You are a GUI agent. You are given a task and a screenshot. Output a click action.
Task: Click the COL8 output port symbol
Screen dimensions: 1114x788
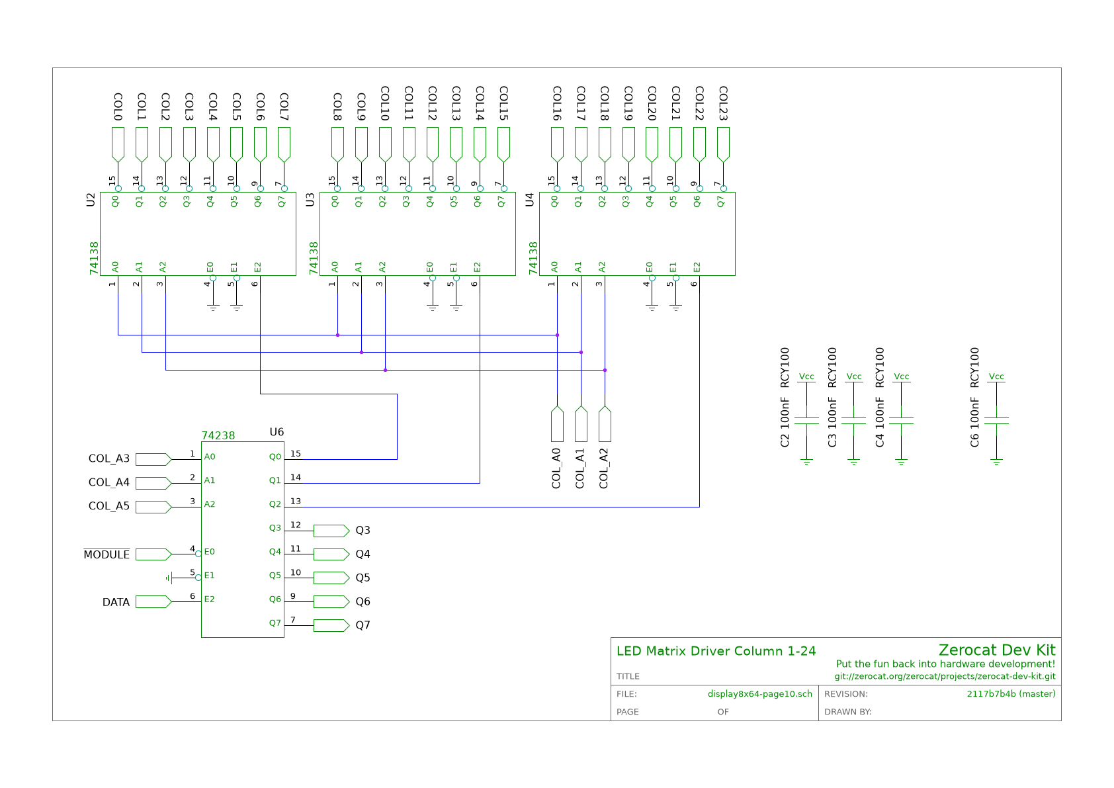point(337,144)
